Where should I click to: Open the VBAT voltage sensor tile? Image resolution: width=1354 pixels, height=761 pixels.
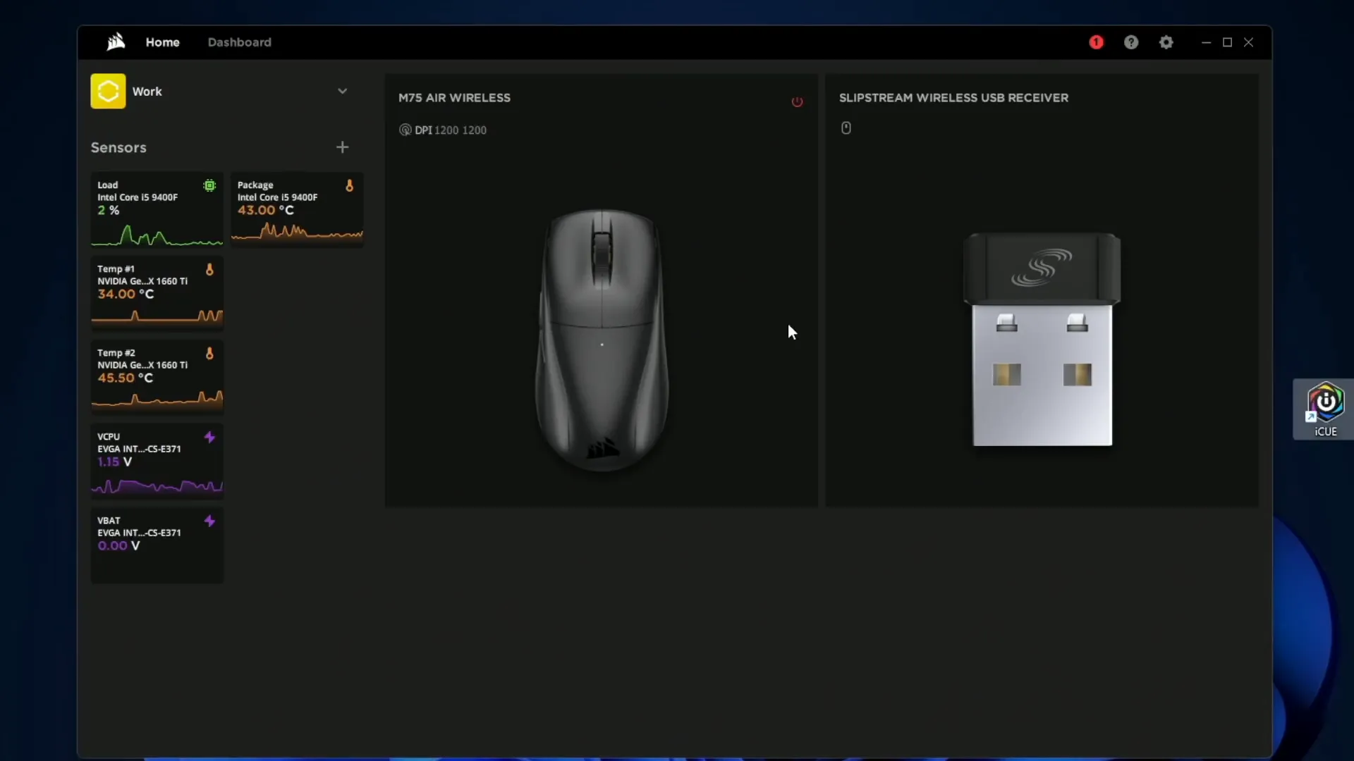[x=157, y=545]
